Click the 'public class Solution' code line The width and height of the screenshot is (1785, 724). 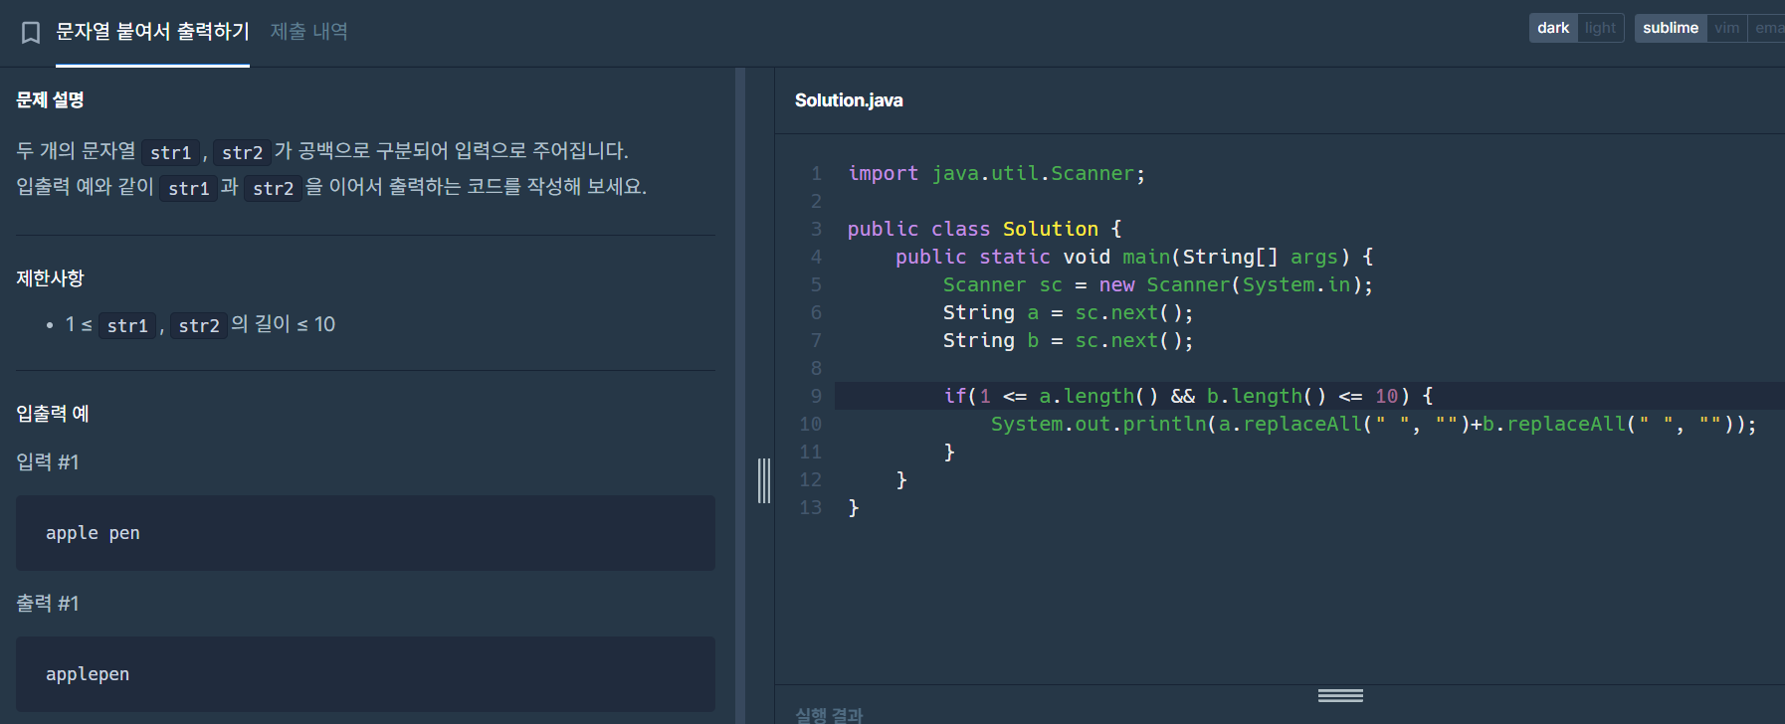pyautogui.click(x=984, y=229)
